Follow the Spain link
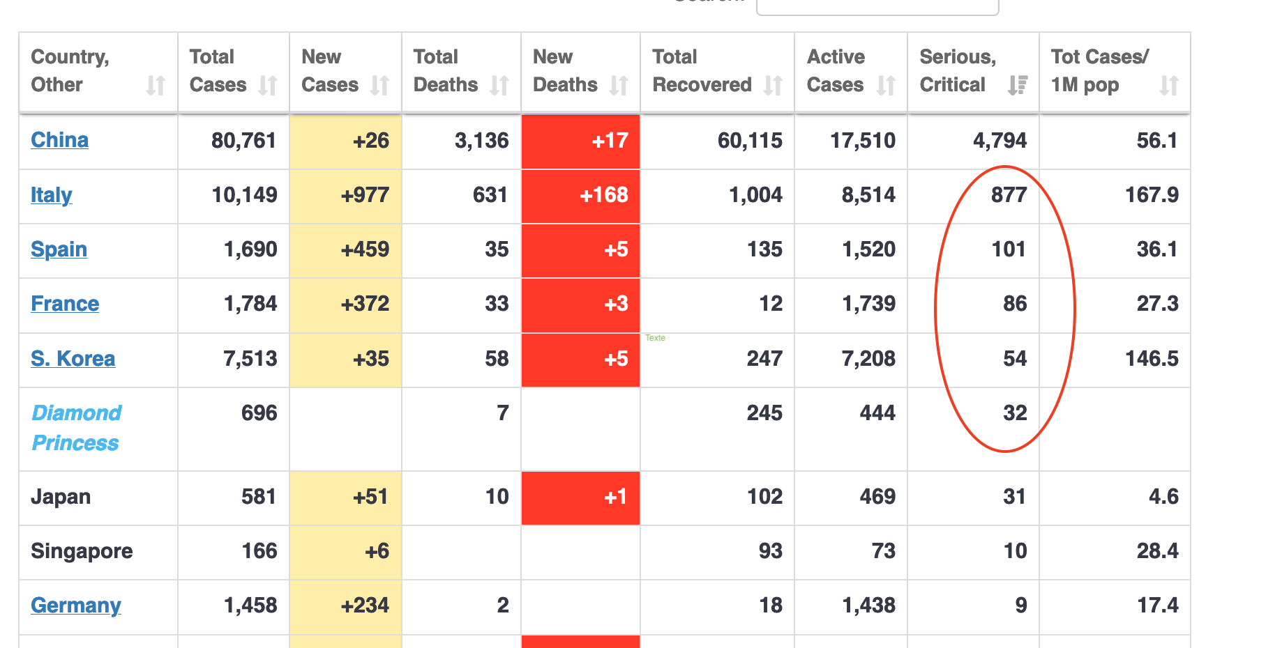Screen dimensions: 1282x648 pos(59,249)
